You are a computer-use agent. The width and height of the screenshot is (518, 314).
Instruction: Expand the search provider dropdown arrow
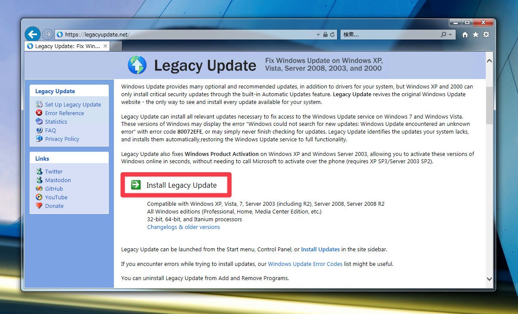pos(450,35)
